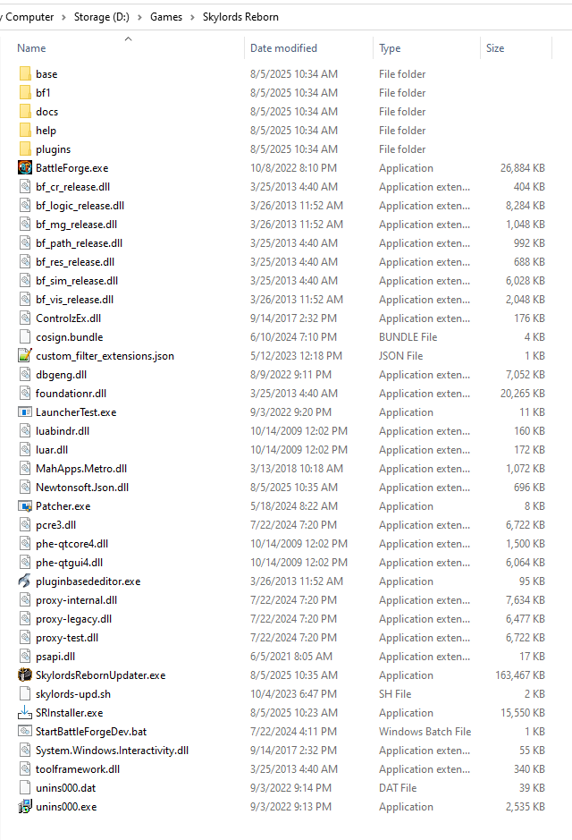The width and height of the screenshot is (572, 840).
Task: Click Skylords Reborn in the breadcrumb
Action: click(240, 17)
